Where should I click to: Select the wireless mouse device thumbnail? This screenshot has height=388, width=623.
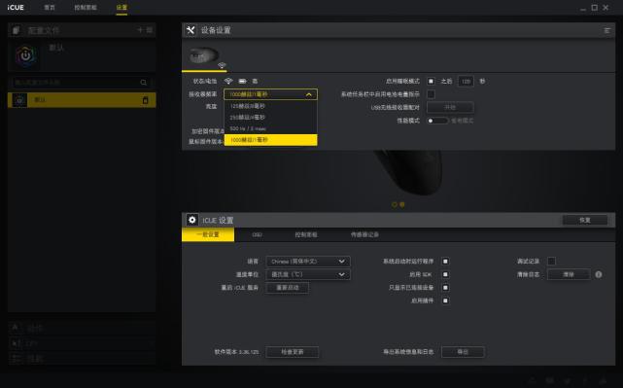(x=204, y=55)
